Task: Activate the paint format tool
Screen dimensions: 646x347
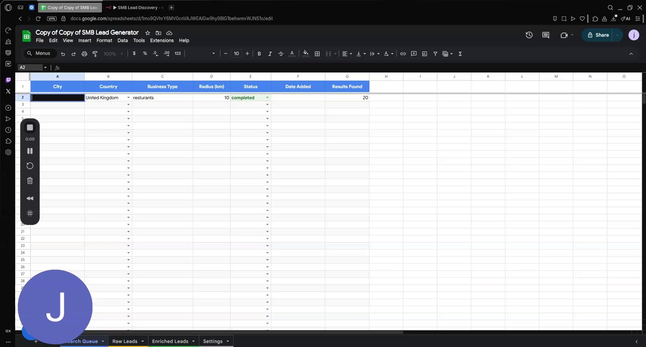Action: [95, 53]
